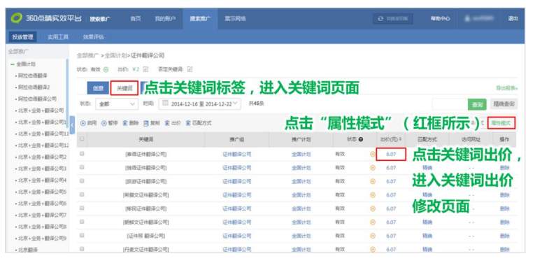The image size is (535, 270).
Task: Select the 搜索推广 navigation tab
Action: tap(200, 19)
